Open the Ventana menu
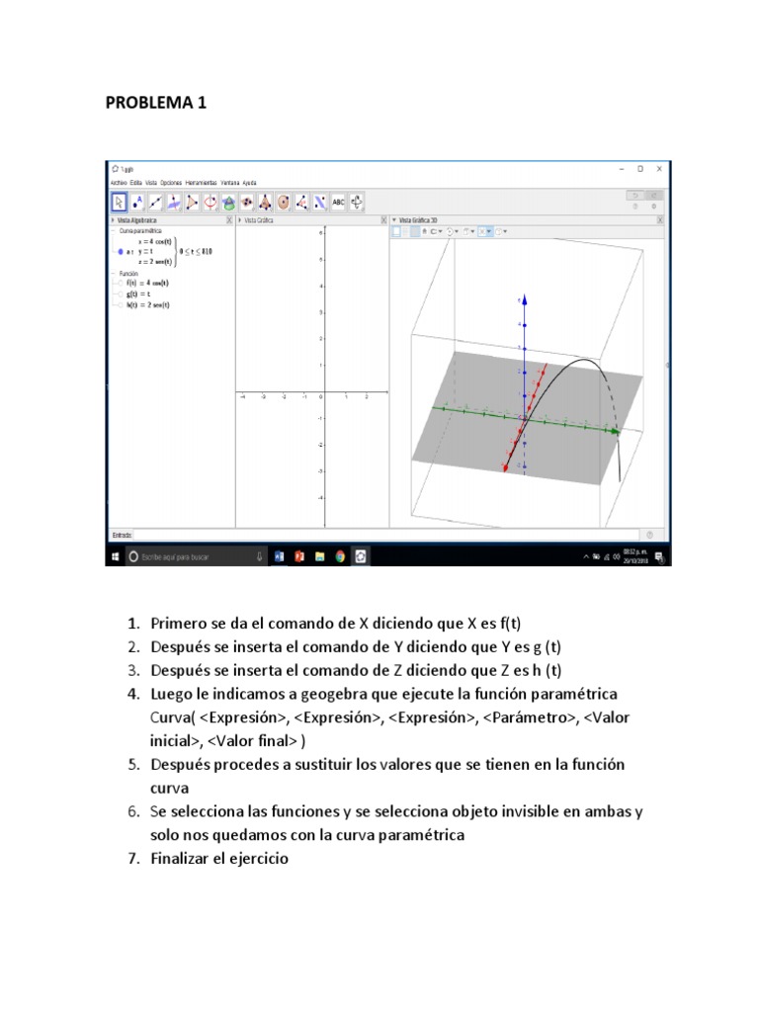 229,183
